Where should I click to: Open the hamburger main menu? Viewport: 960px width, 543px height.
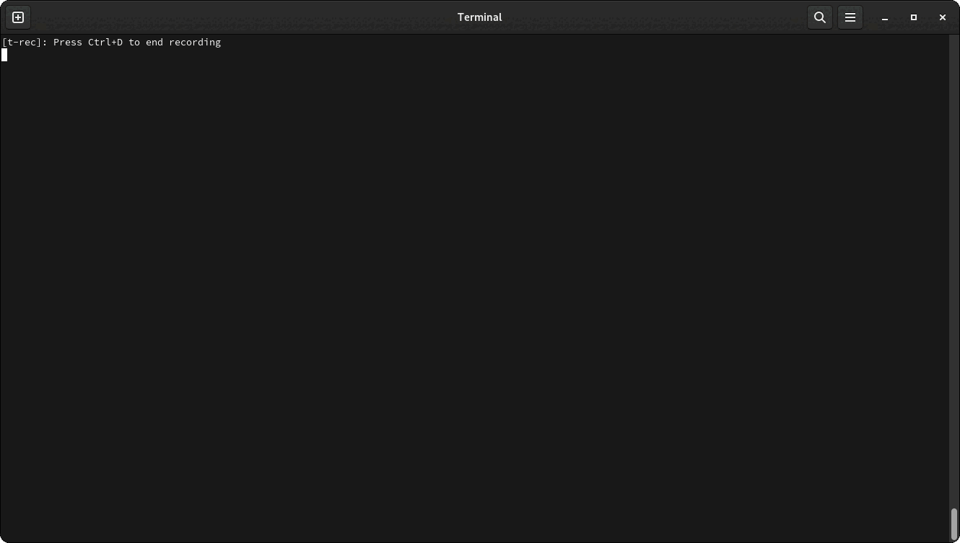850,17
